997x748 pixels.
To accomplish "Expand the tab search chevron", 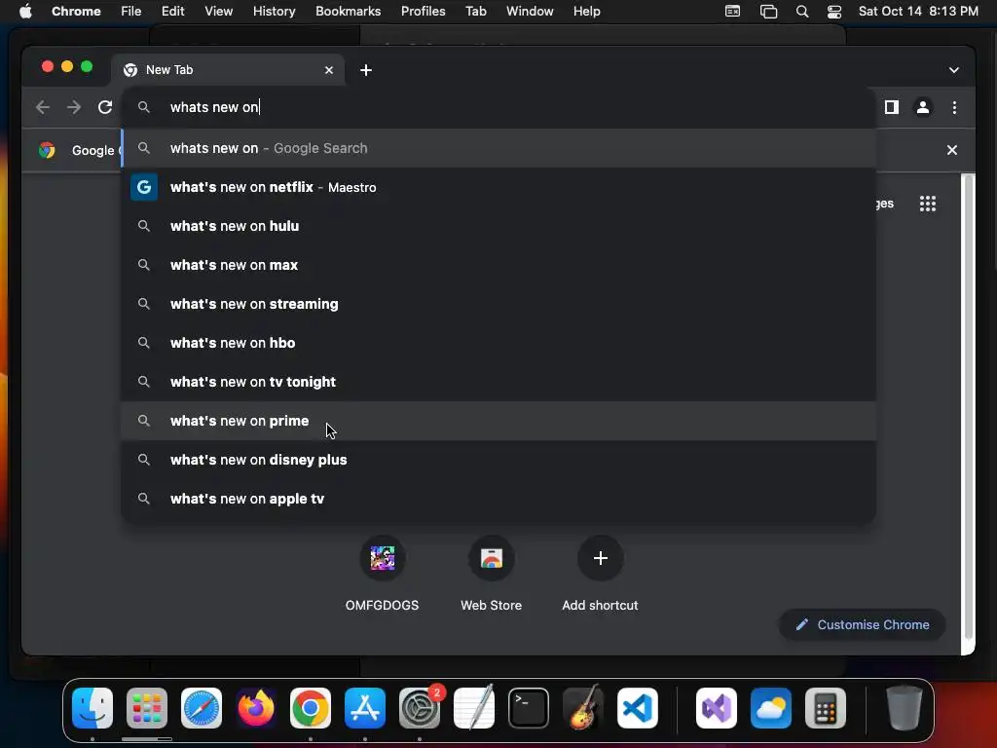I will click(x=954, y=70).
